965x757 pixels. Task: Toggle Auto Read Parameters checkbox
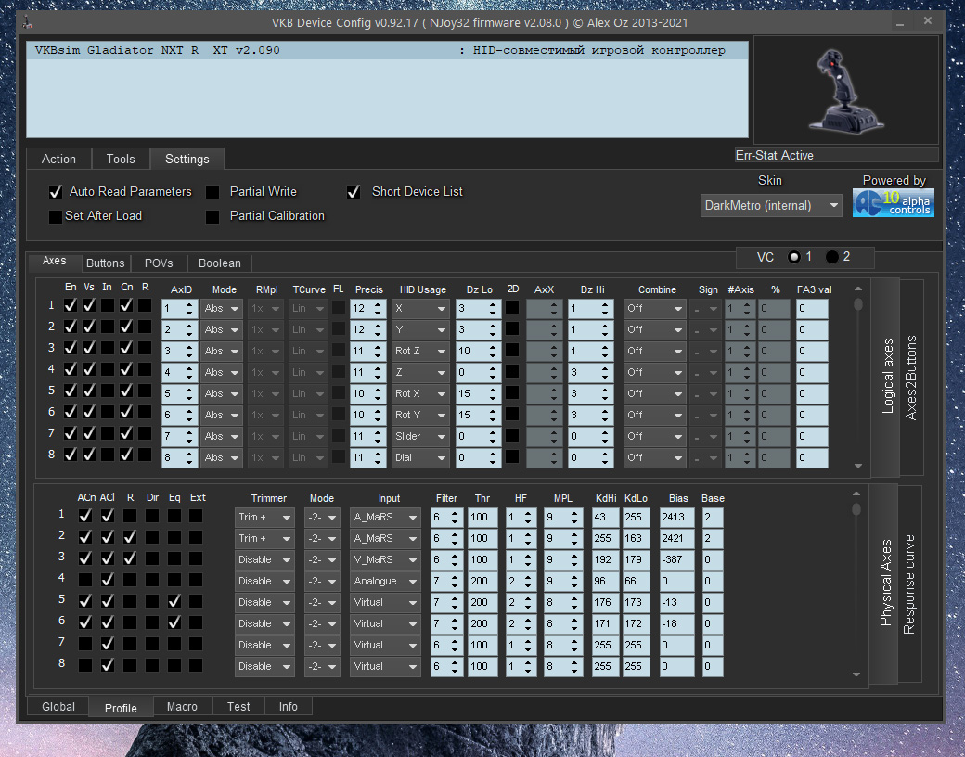[56, 192]
